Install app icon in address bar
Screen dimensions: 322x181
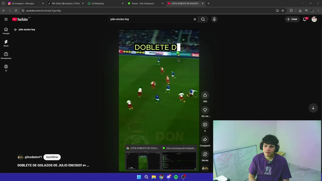click(x=277, y=11)
